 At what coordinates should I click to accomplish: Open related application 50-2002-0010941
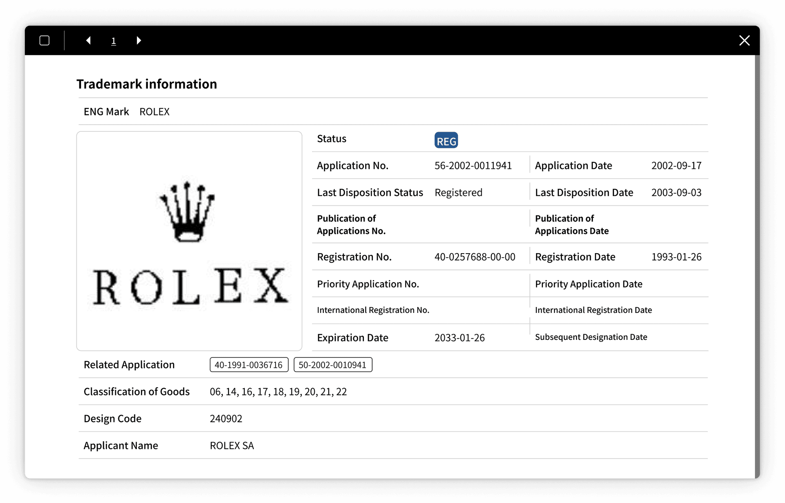pos(333,365)
